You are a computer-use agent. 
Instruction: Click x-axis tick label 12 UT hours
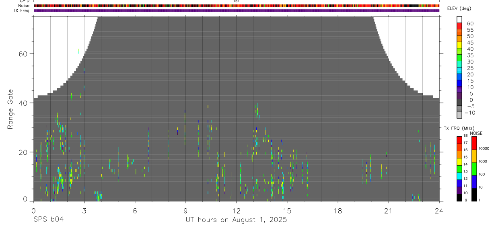237,211
